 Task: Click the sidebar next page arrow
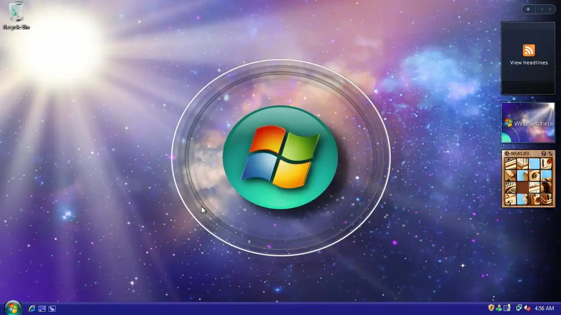550,9
